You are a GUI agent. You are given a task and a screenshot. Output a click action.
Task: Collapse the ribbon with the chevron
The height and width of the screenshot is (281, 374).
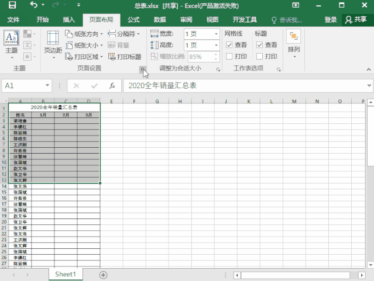click(369, 70)
